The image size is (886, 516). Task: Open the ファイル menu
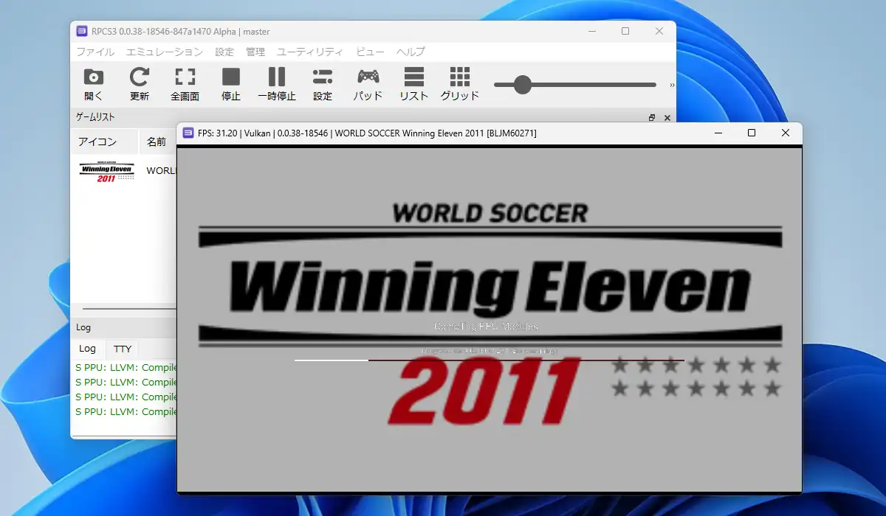(95, 52)
